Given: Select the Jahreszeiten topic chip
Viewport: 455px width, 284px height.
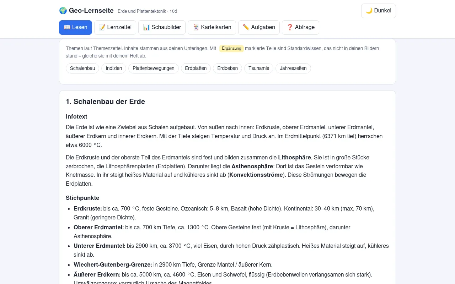Looking at the screenshot, I should click(x=293, y=68).
